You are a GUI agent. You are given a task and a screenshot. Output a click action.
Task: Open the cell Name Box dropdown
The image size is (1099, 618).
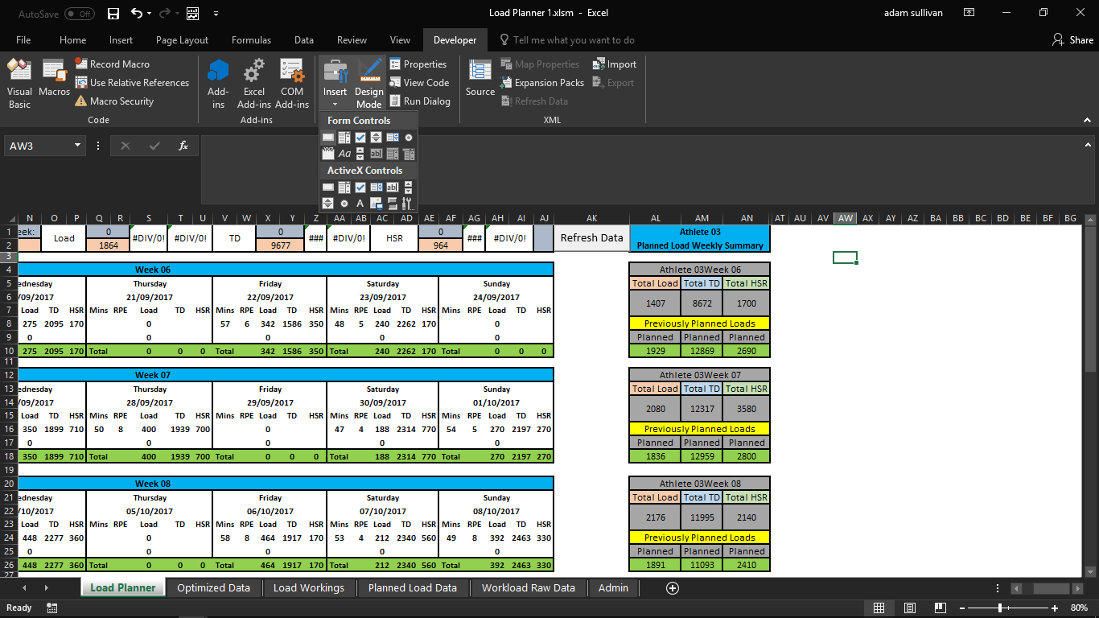tap(77, 146)
